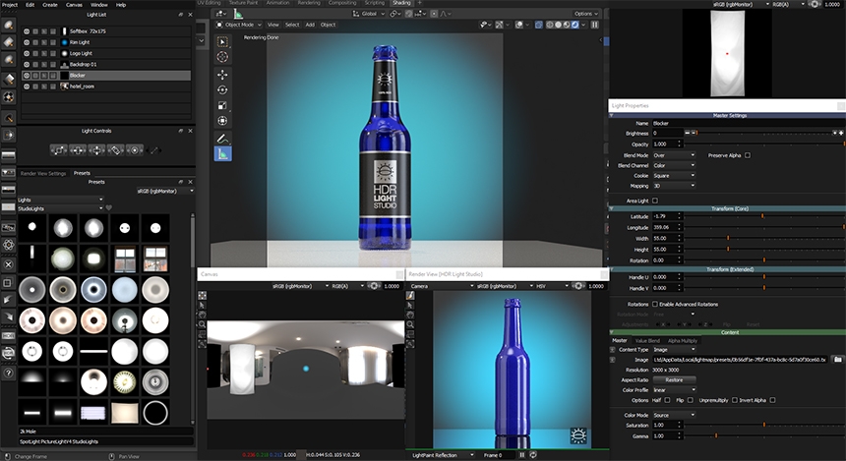The height and width of the screenshot is (461, 846).
Task: Open the Canvas menu in the menu bar
Action: point(74,4)
